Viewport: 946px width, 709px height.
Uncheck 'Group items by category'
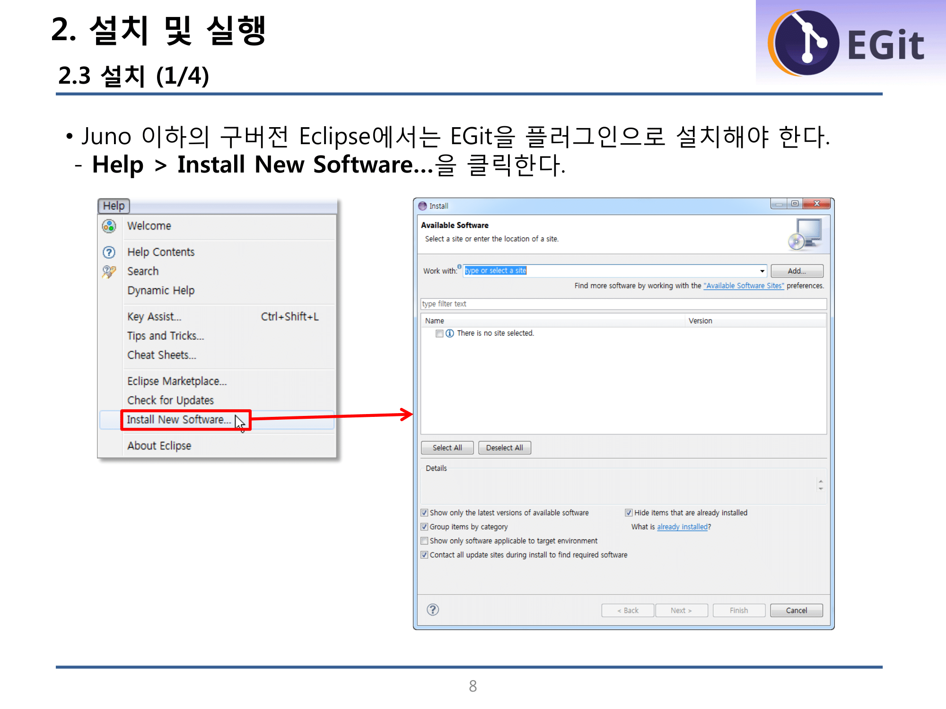click(424, 527)
